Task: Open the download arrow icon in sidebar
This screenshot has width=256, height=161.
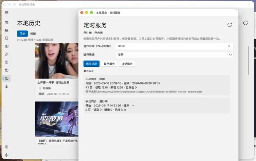Action: tap(7, 87)
